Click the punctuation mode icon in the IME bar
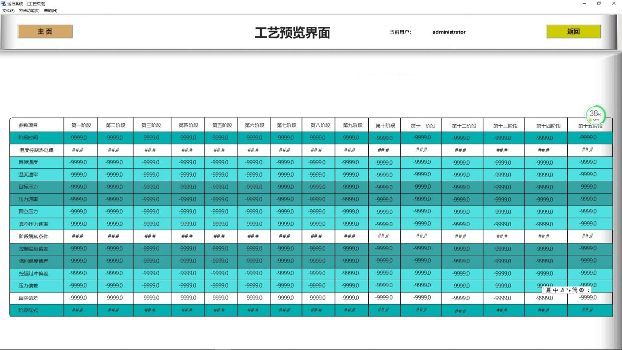The image size is (622, 350). click(569, 290)
